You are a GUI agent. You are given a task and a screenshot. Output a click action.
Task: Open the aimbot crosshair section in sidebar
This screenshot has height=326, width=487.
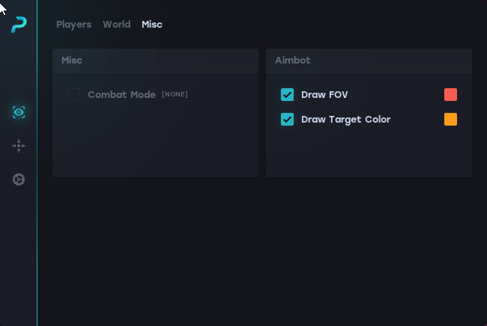19,146
